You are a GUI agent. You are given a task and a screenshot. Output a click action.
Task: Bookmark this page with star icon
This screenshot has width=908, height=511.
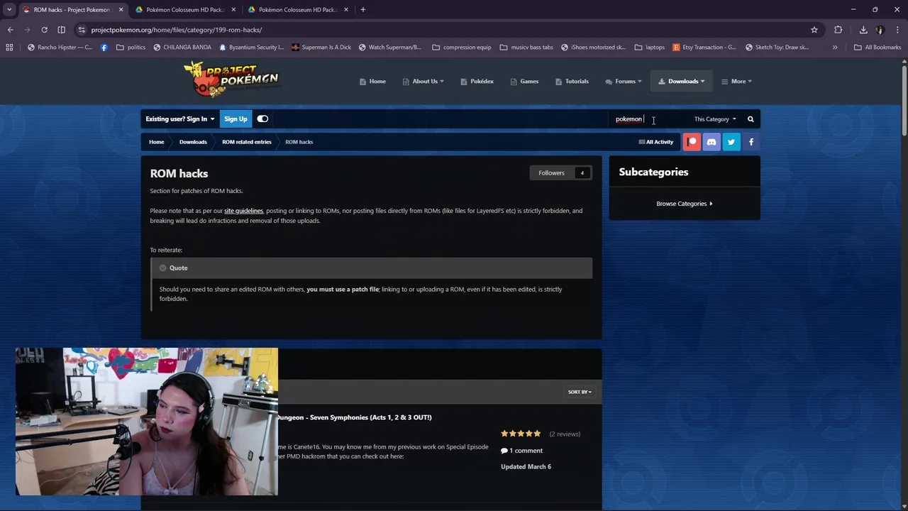click(814, 30)
